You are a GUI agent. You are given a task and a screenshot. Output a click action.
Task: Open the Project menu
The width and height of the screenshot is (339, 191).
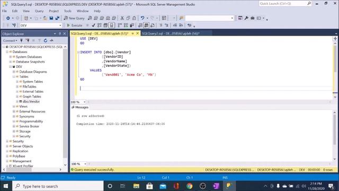point(53,11)
